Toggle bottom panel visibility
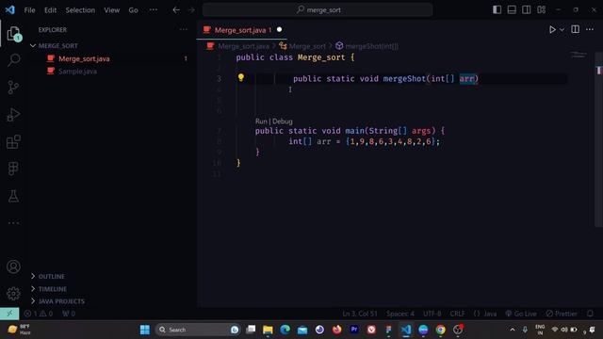Screen dimensions: 603x339 [512, 9]
